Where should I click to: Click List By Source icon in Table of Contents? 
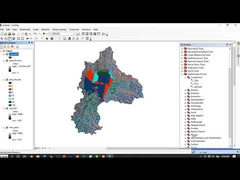[x=5, y=46]
